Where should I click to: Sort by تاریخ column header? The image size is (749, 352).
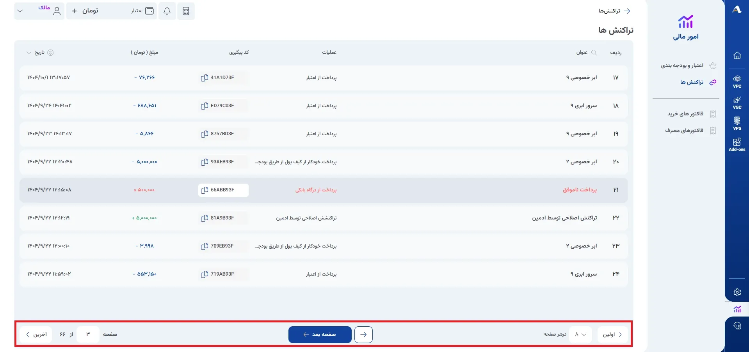pyautogui.click(x=39, y=52)
